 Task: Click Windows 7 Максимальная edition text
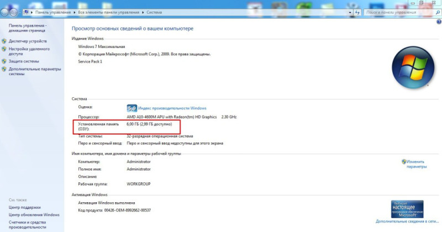click(102, 47)
